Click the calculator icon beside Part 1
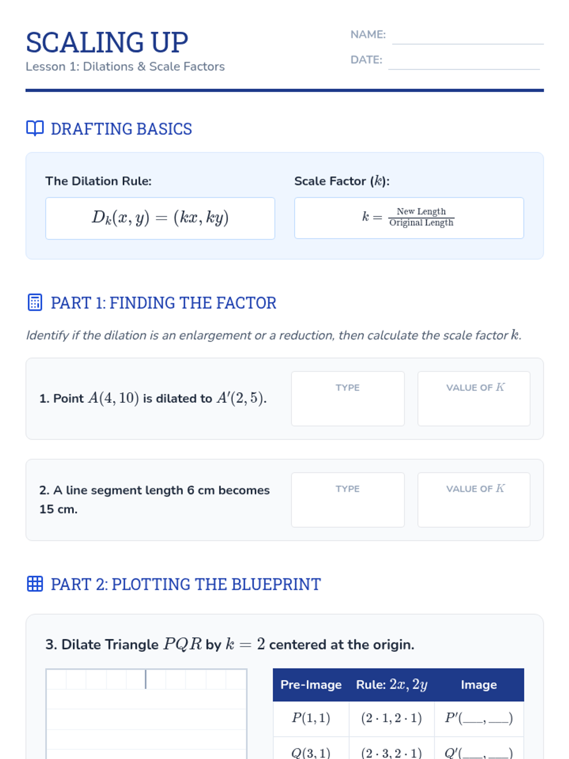 click(35, 302)
